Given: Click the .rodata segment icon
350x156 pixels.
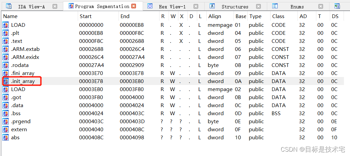Looking at the screenshot, I should tap(5, 65).
